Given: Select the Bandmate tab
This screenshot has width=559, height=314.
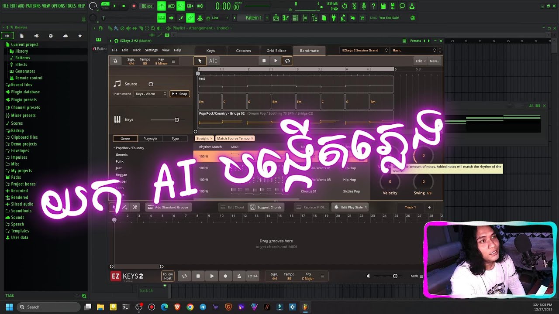Looking at the screenshot, I should click(x=309, y=51).
